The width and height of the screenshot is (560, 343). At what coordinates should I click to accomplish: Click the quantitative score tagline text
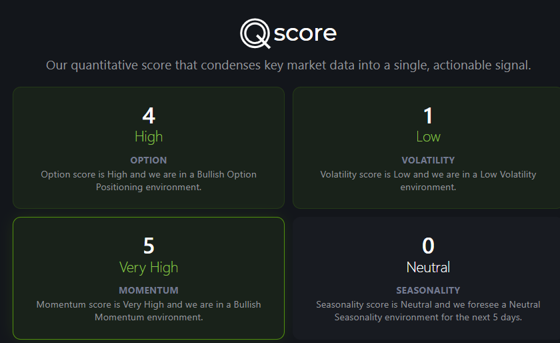pyautogui.click(x=289, y=65)
